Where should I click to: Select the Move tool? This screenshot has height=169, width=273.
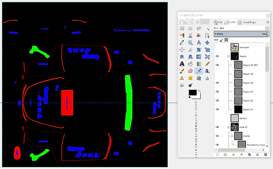207,43
